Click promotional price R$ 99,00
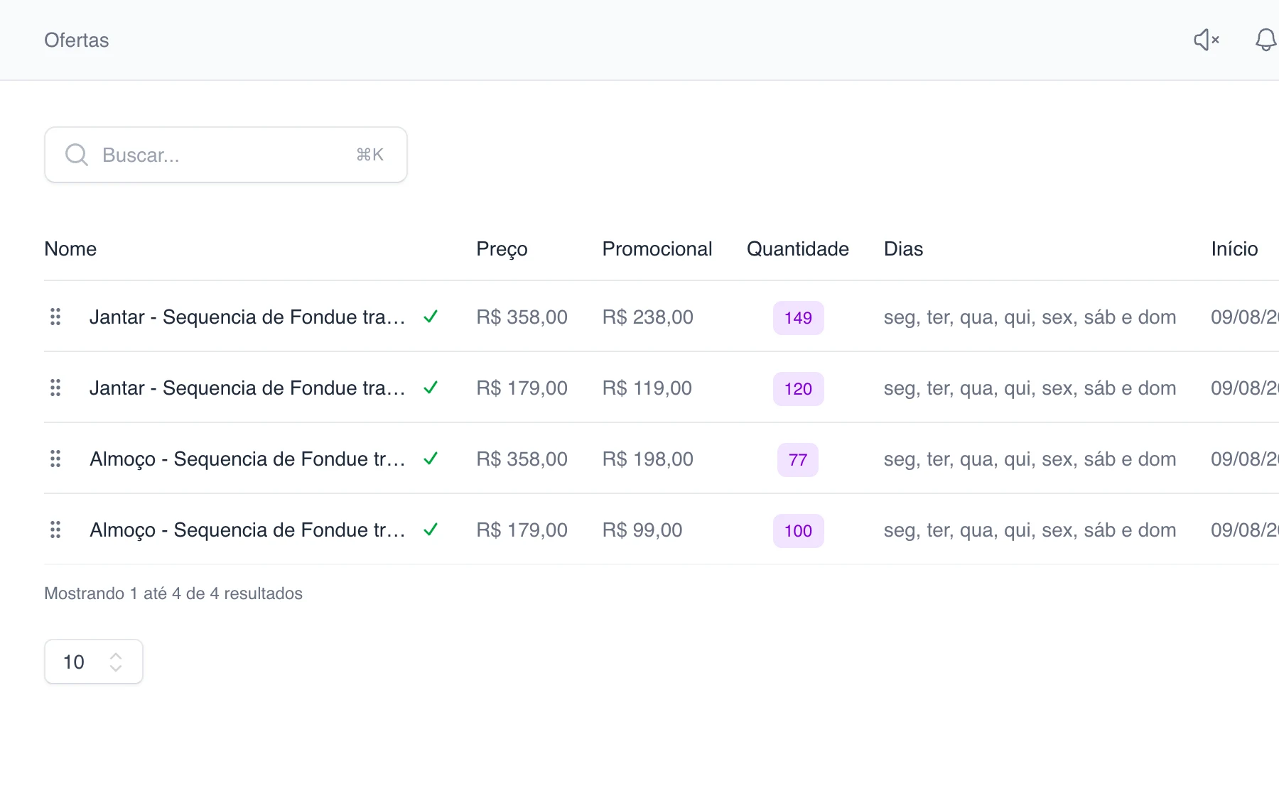Viewport: 1279px width, 795px height. click(x=642, y=530)
